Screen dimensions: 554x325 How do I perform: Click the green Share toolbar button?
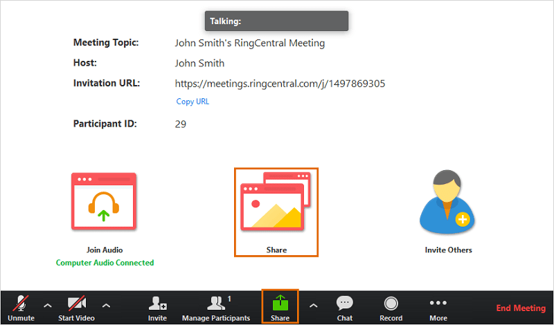[x=280, y=306]
